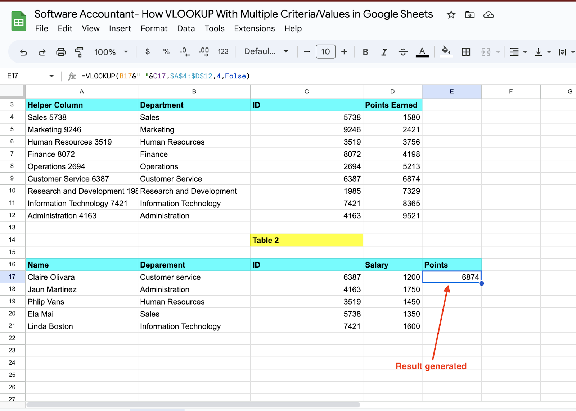
Task: Select cell 'Administration 4163'
Action: pos(82,216)
